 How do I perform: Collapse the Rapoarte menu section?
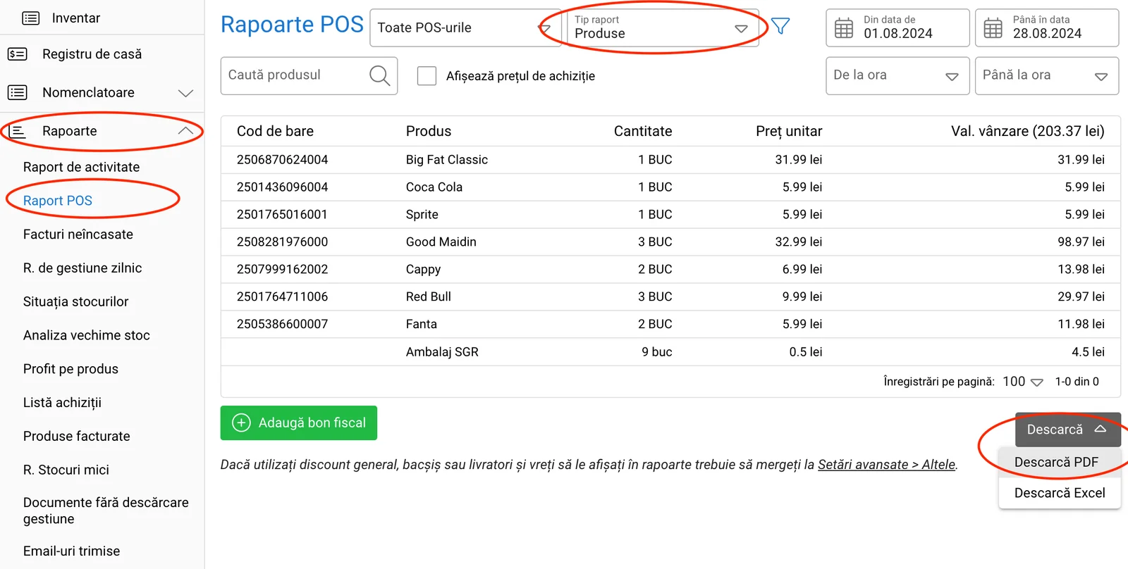(185, 131)
